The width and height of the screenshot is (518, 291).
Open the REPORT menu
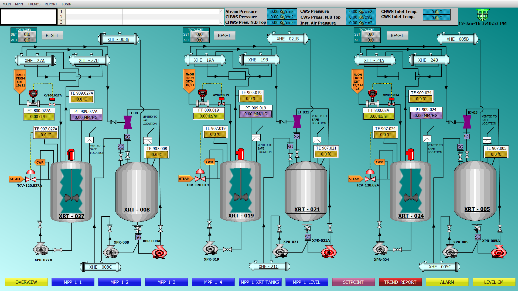pos(51,4)
